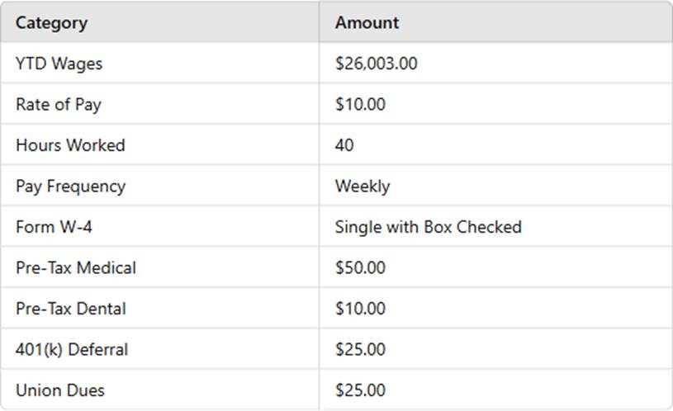This screenshot has height=411, width=673.
Task: Select the Single with Box Checked text
Action: tap(429, 227)
